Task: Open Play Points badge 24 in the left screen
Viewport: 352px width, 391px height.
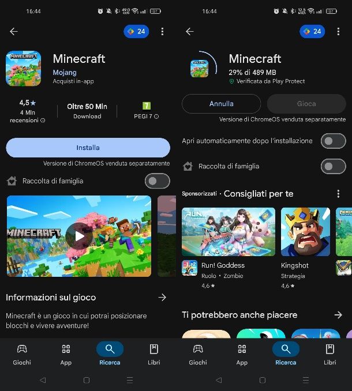Action: 136,31
